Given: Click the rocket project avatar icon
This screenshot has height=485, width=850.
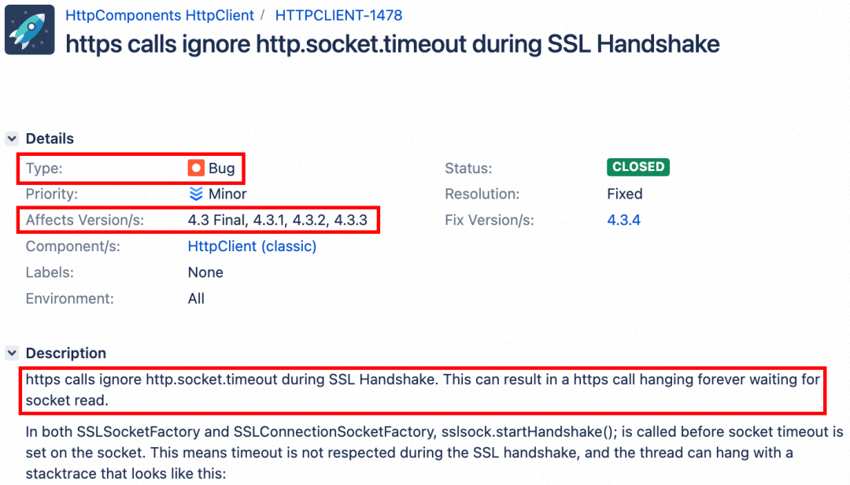Looking at the screenshot, I should [30, 30].
